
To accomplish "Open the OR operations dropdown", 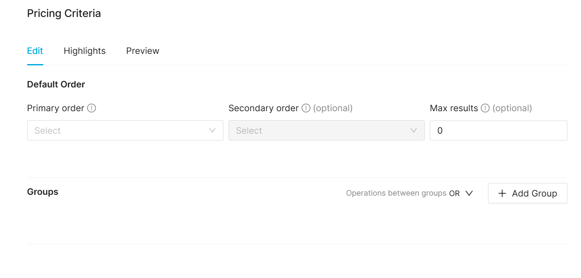I will (455, 194).
